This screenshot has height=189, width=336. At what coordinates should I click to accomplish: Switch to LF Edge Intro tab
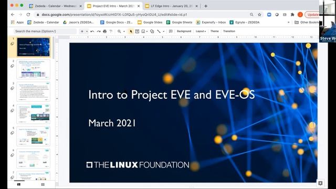pos(172,6)
